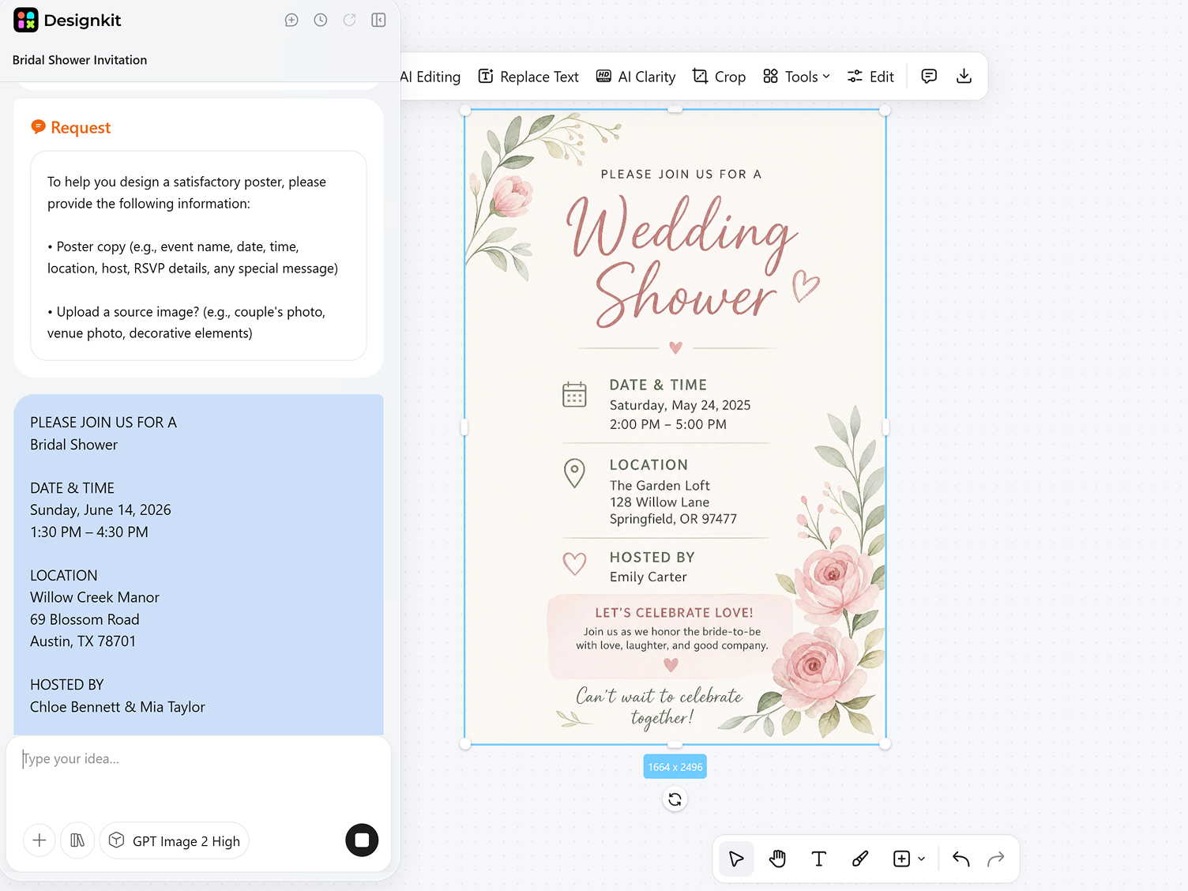Click the Bridal Shower Invitation project title
This screenshot has height=891, width=1188.
[80, 60]
